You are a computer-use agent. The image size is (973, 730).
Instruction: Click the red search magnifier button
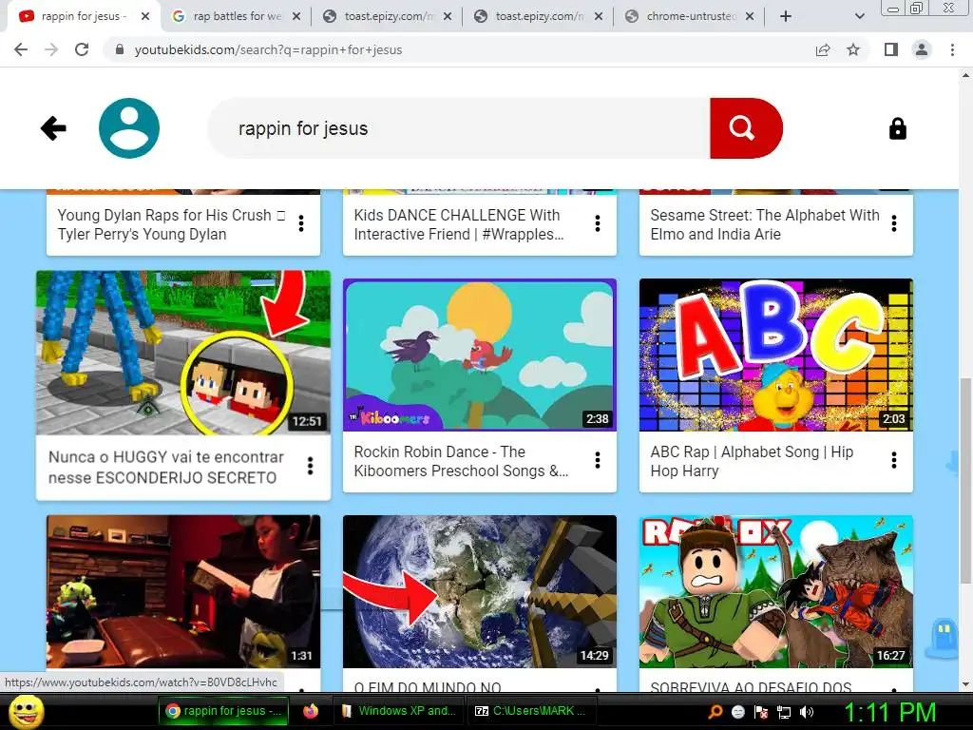coord(746,128)
